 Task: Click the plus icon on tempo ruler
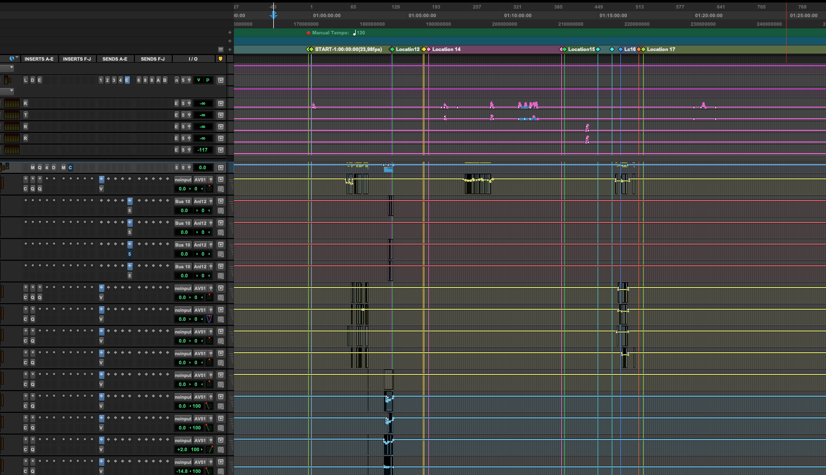point(230,32)
